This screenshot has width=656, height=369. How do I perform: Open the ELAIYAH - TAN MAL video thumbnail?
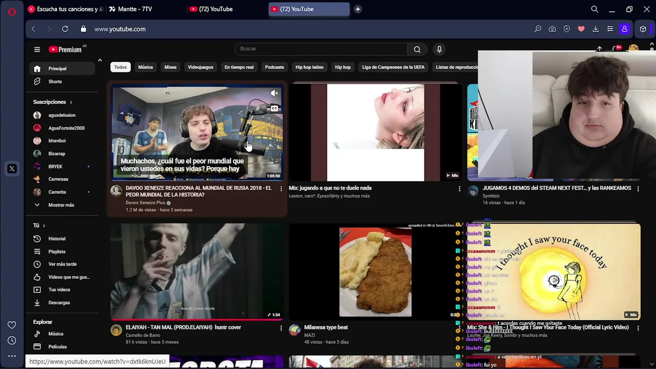[x=197, y=272]
